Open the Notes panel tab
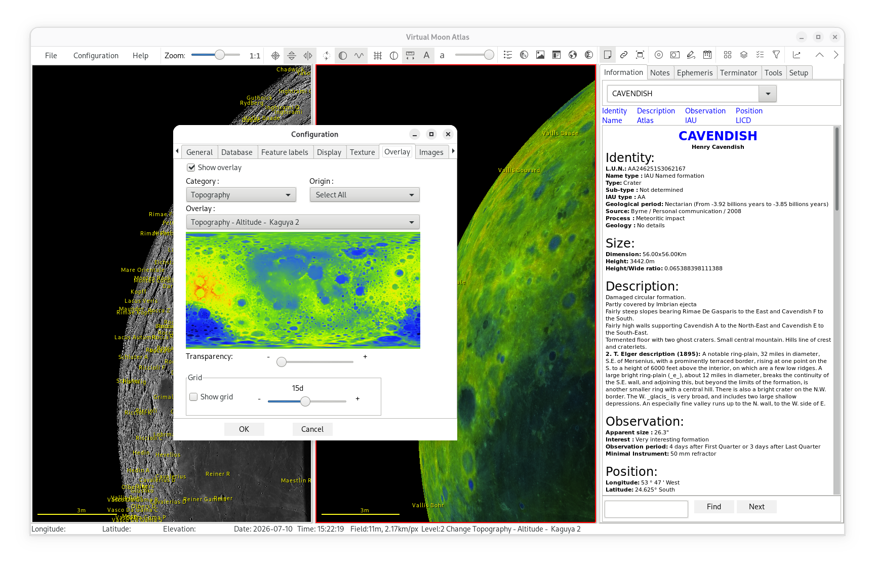This screenshot has height=568, width=875. point(660,73)
